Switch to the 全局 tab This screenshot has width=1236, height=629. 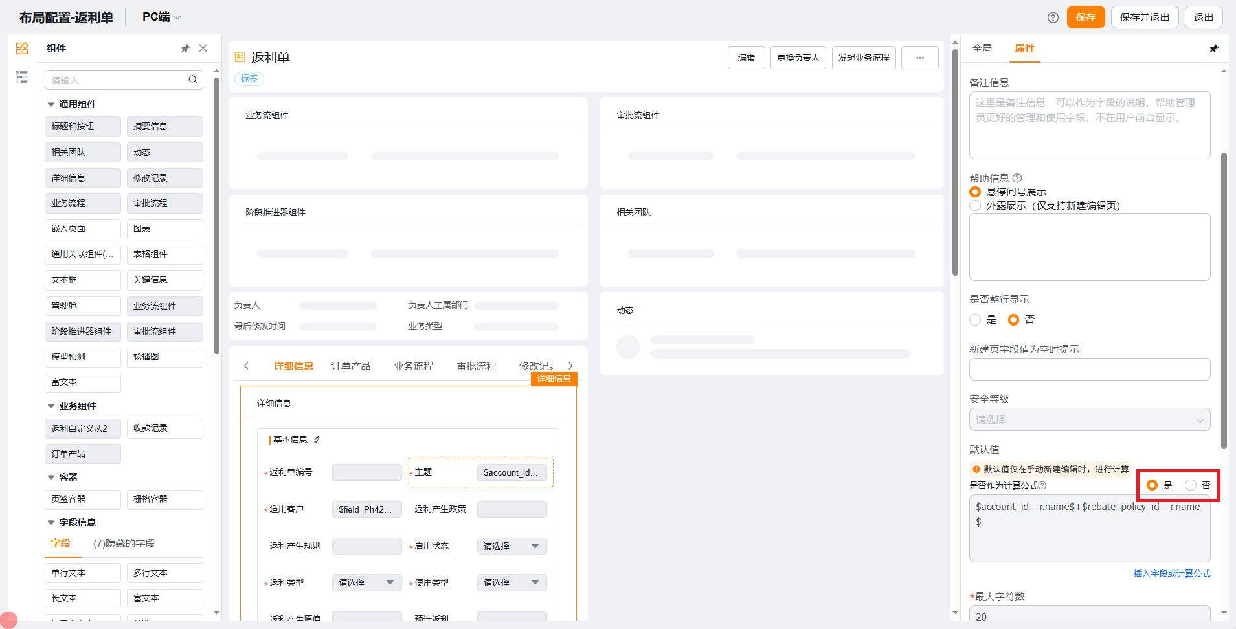(982, 49)
